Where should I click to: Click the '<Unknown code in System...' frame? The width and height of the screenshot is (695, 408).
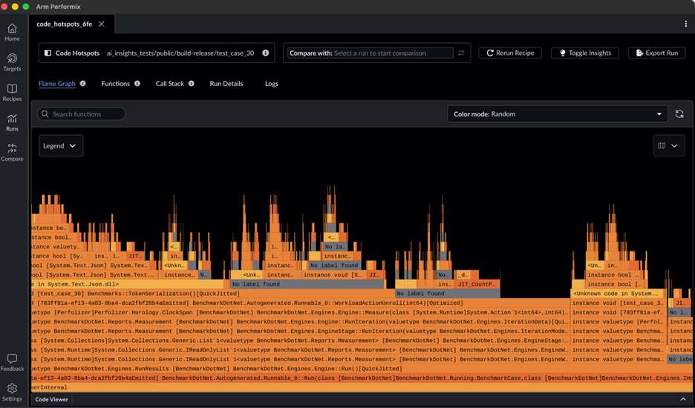pos(617,294)
